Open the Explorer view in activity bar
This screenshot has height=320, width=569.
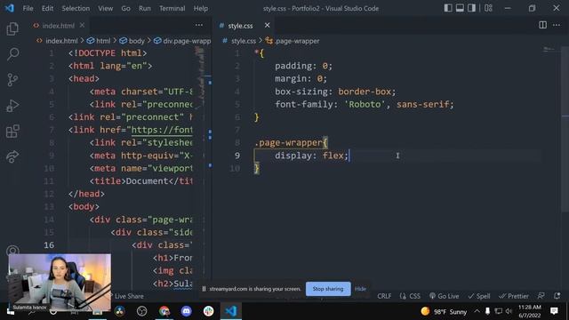[x=12, y=28]
